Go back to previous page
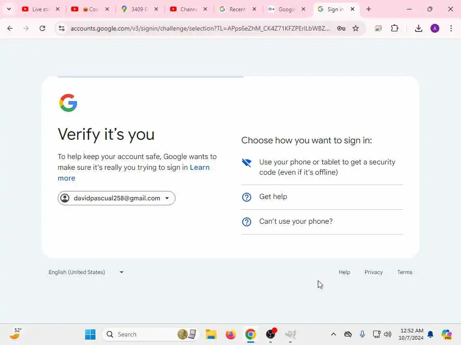The image size is (461, 345). [10, 28]
